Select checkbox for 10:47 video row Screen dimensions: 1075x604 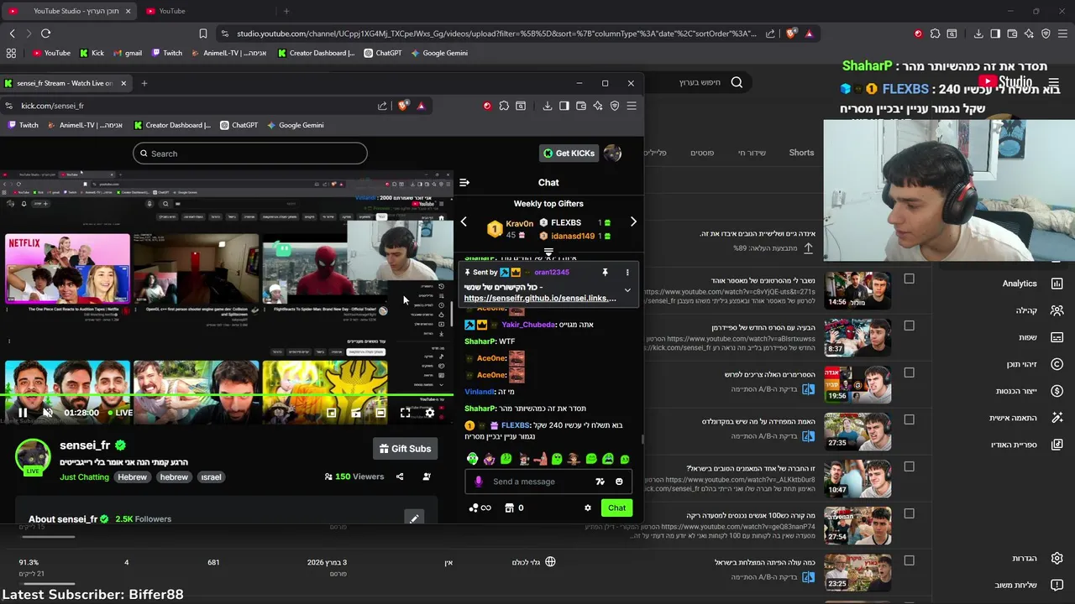(909, 466)
